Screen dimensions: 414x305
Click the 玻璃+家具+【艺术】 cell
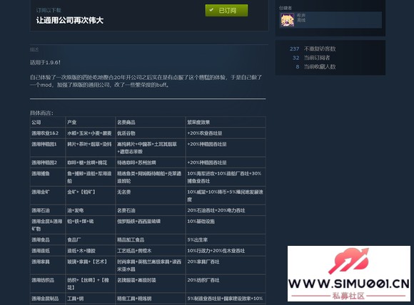[91, 266]
